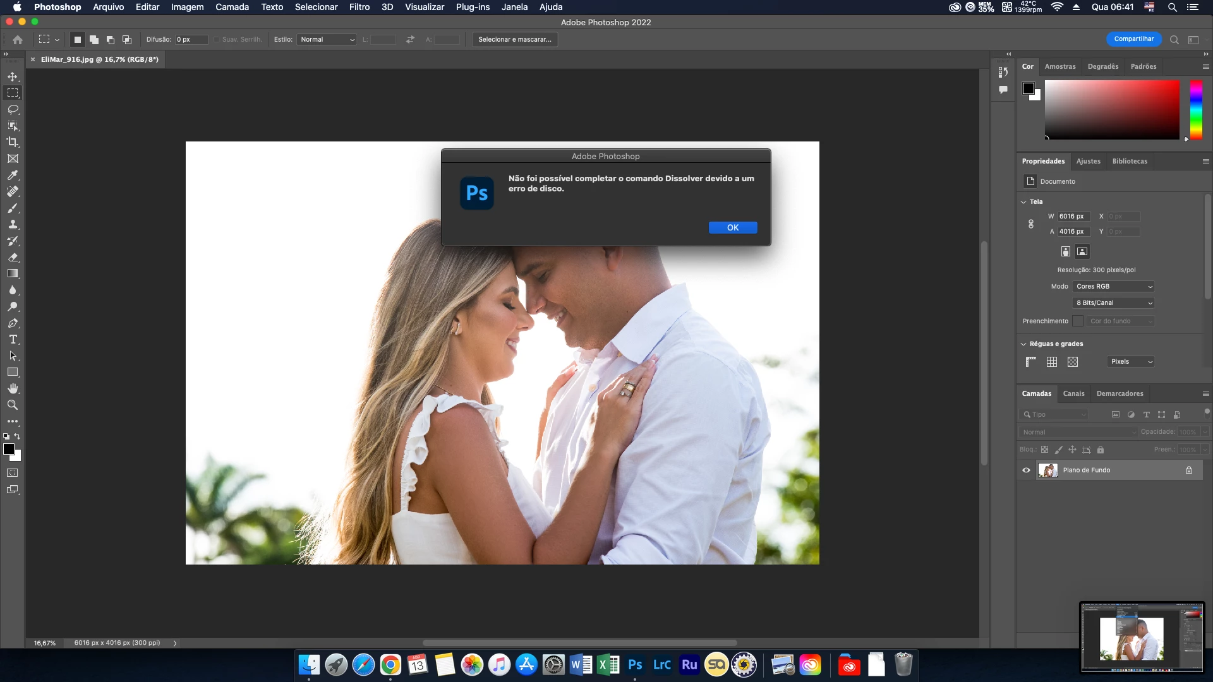Switch to the Canais tab
The image size is (1213, 682).
tap(1073, 393)
